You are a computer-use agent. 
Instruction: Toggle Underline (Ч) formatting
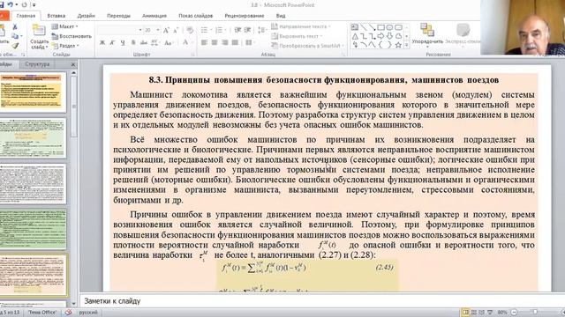click(123, 43)
